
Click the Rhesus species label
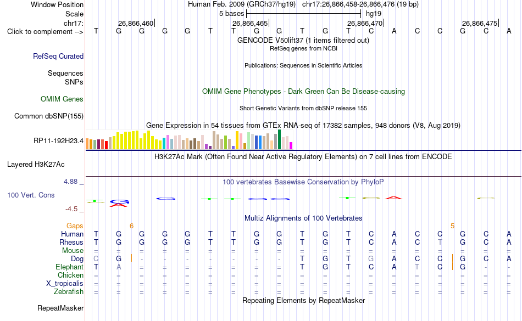coord(71,242)
